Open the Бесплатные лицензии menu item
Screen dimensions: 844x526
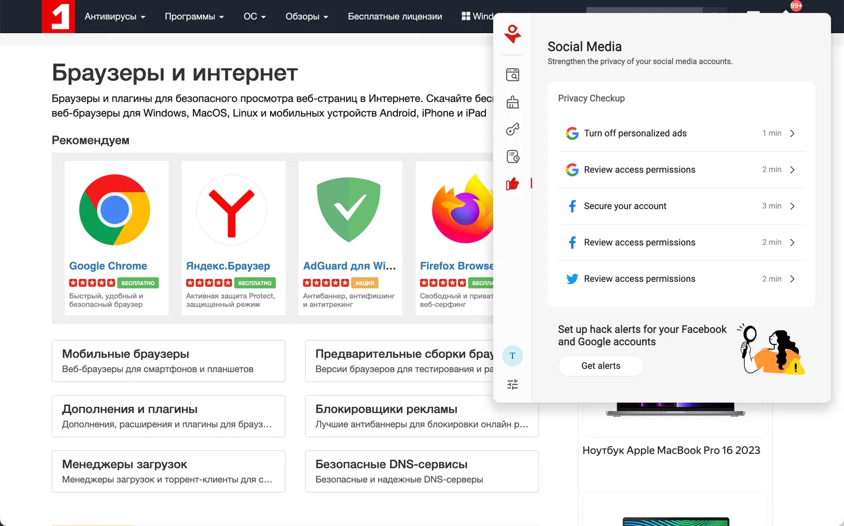coord(395,16)
